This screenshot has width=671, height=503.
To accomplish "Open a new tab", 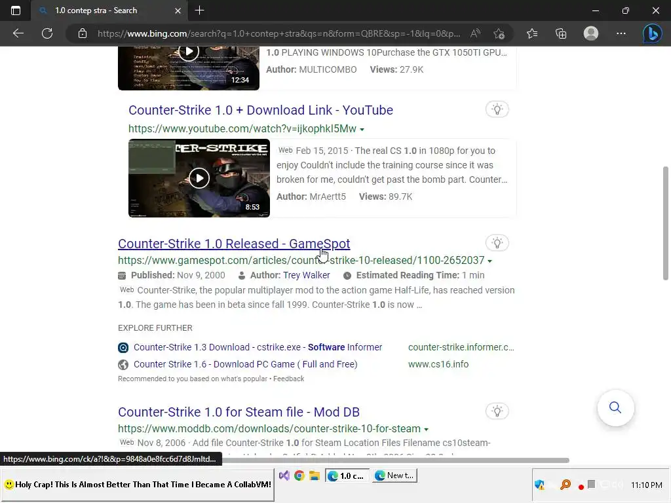I will [x=199, y=10].
